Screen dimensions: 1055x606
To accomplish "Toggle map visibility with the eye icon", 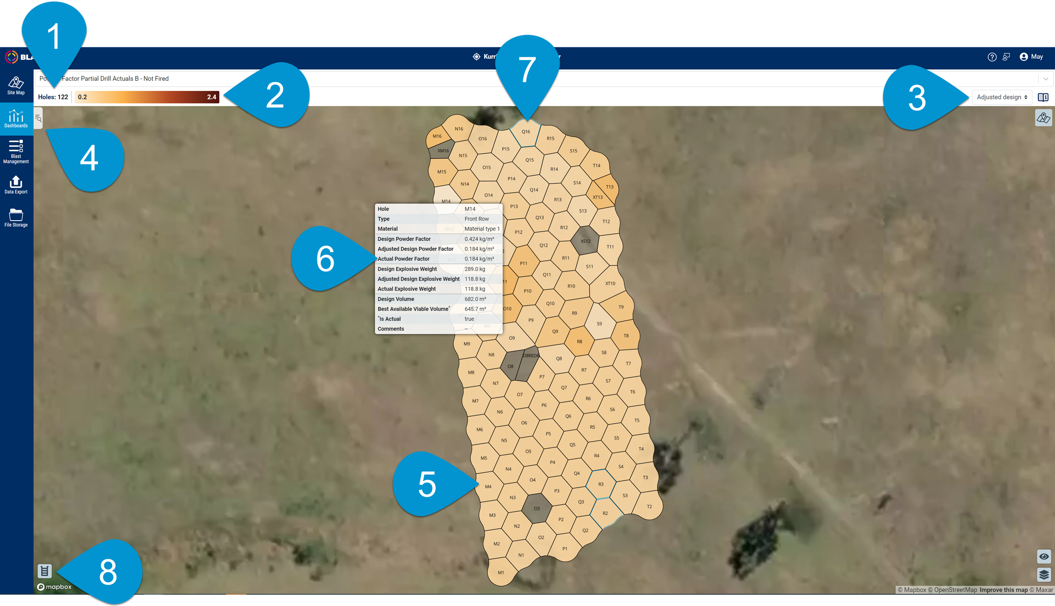I will pyautogui.click(x=1044, y=557).
